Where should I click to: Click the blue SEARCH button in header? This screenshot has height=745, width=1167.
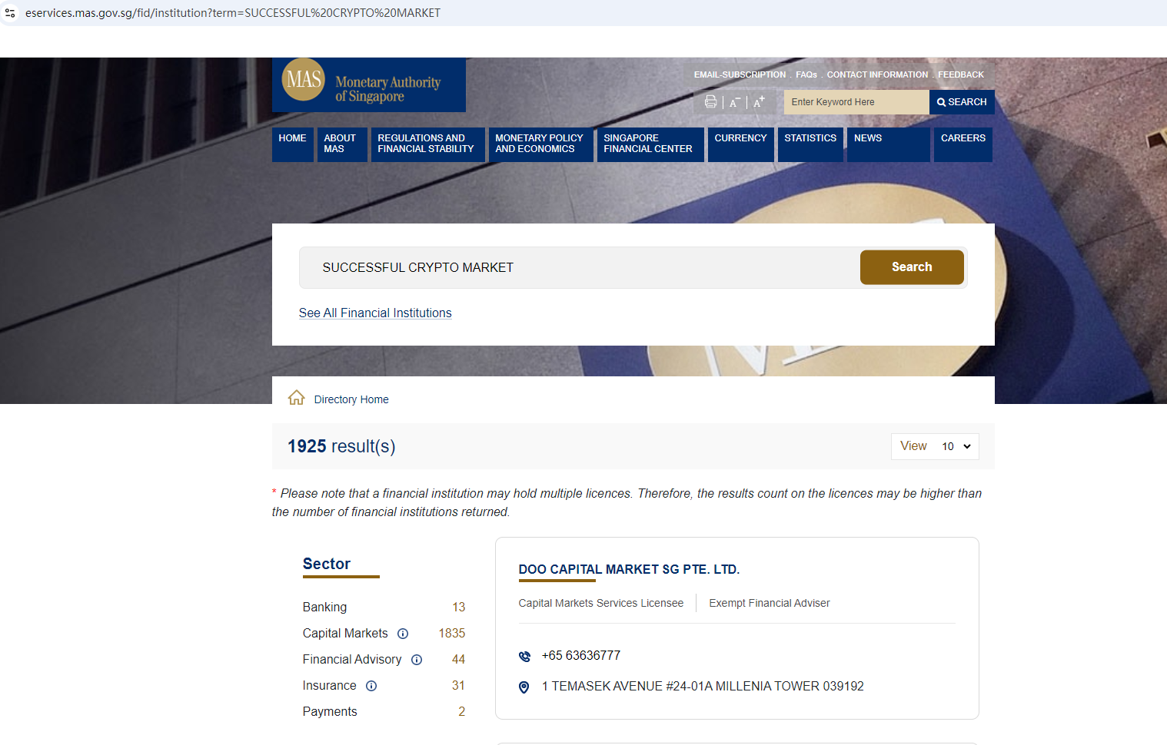(x=962, y=102)
